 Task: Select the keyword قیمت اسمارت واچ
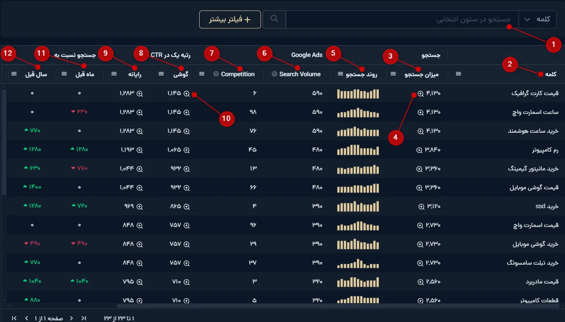[x=536, y=225]
